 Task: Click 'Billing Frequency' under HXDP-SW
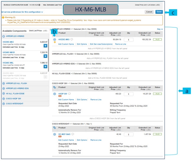[118, 110]
